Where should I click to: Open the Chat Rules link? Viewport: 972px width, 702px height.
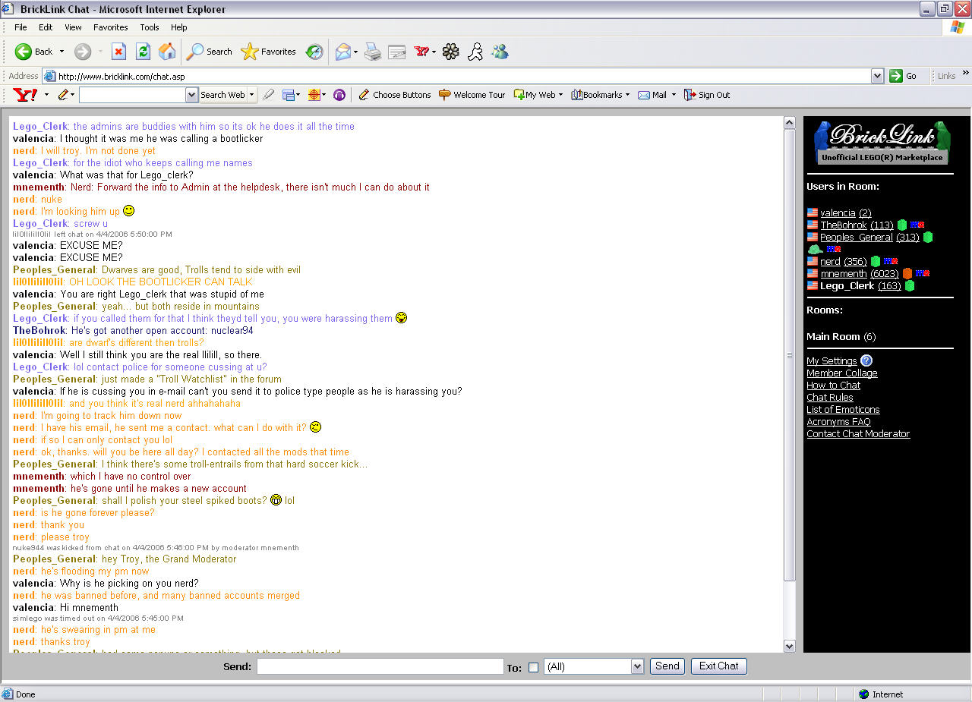pos(829,397)
